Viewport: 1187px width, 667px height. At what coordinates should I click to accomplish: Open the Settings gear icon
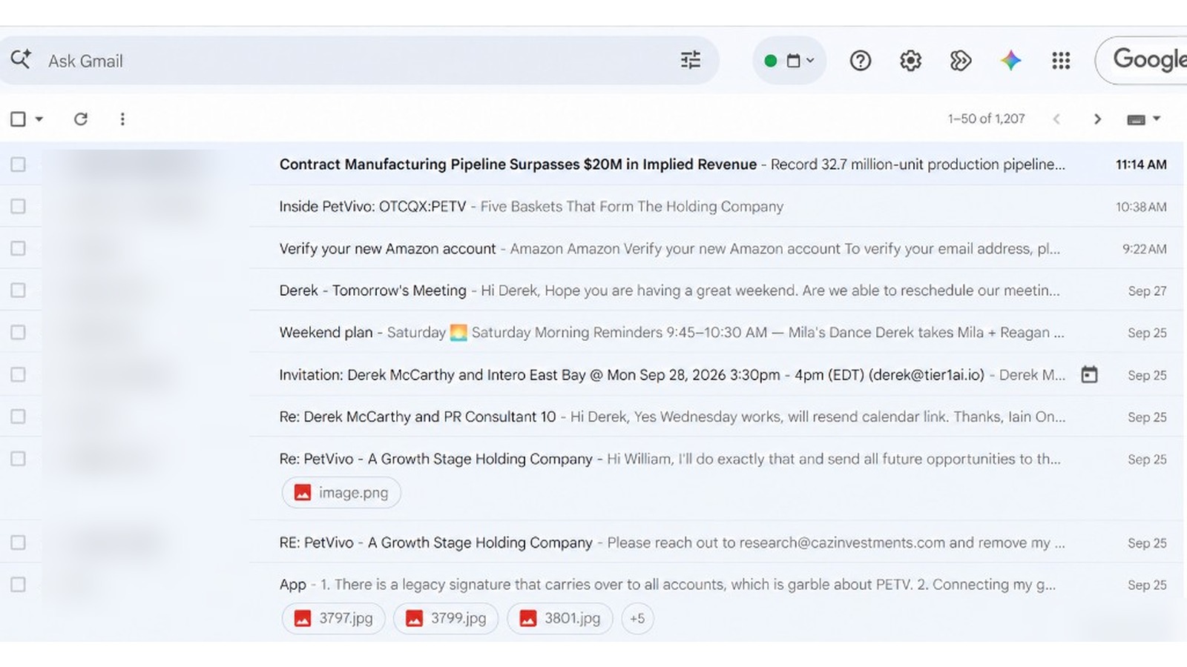pyautogui.click(x=910, y=61)
